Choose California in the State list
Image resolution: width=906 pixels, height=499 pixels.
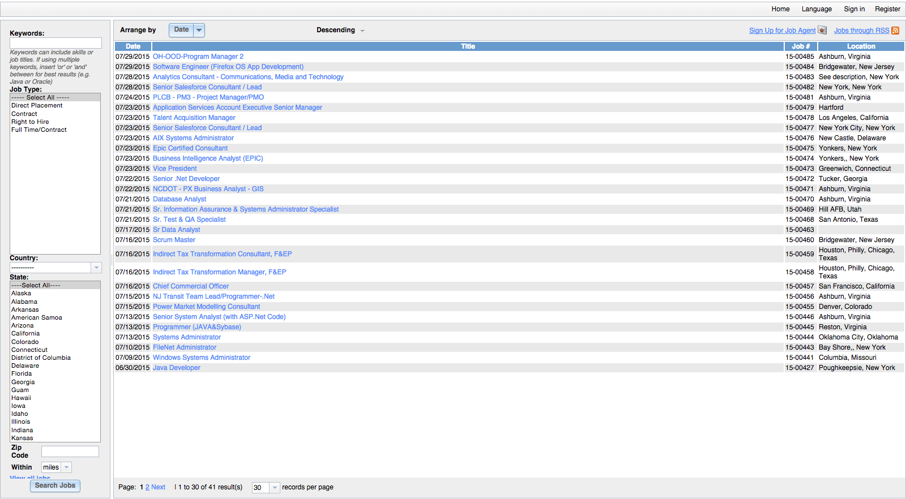point(25,334)
